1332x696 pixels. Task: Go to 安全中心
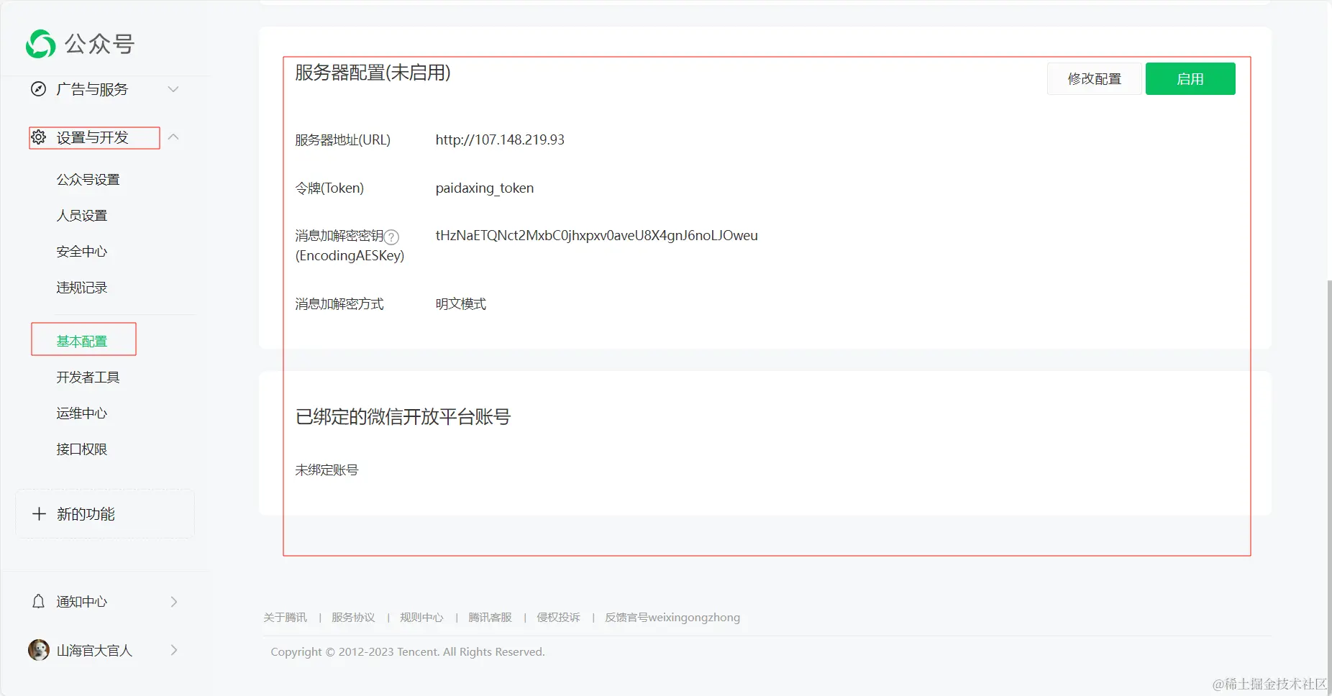tap(82, 252)
